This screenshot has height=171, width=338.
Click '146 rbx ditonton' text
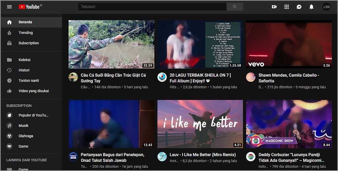tap(107, 87)
